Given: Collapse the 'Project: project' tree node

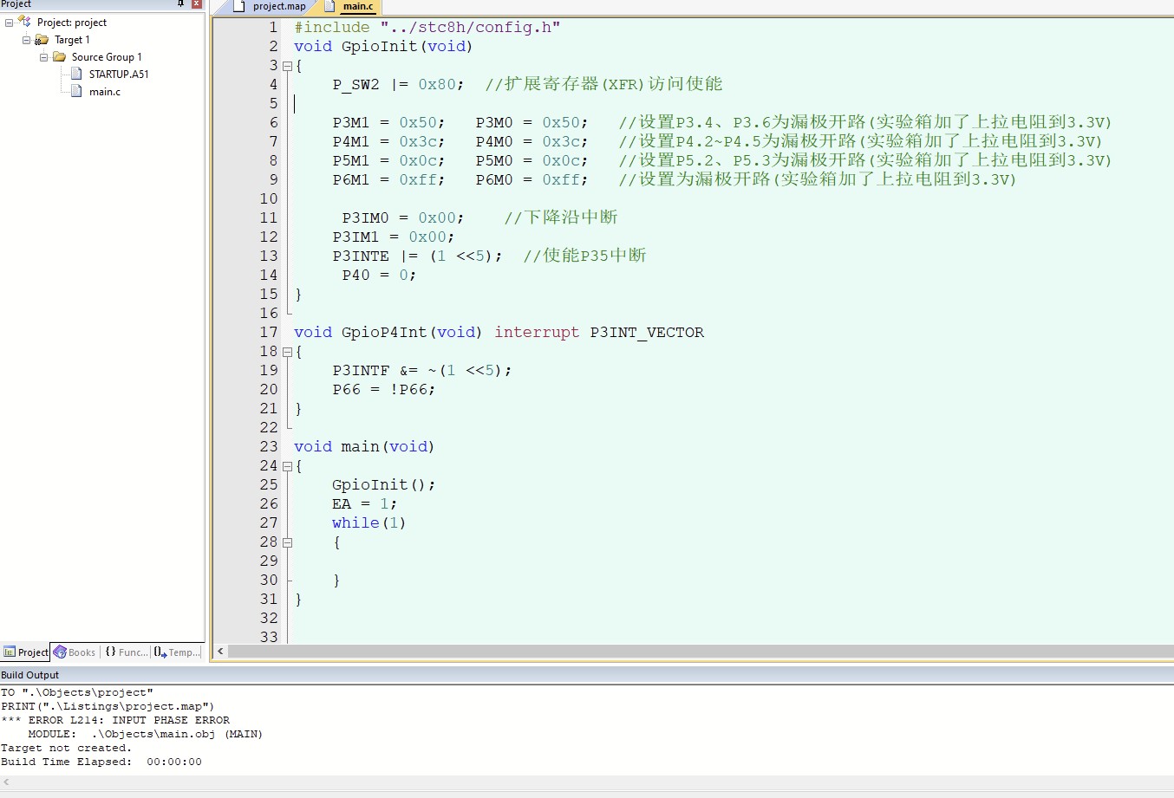Looking at the screenshot, I should click(9, 23).
